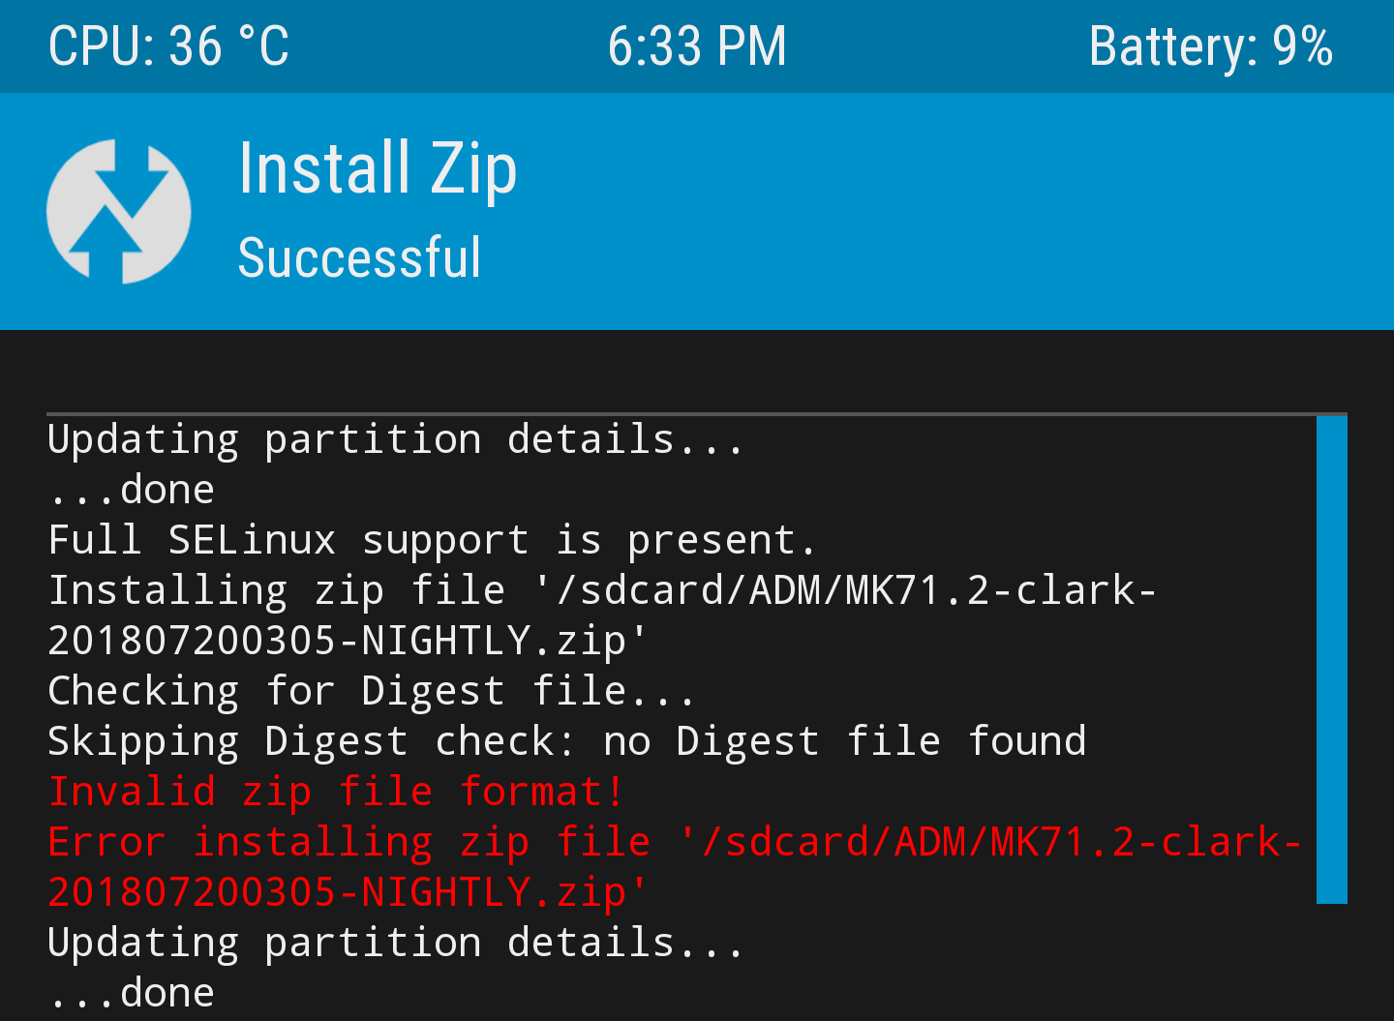1394x1021 pixels.
Task: Select the Full SELinux support line
Action: pyautogui.click(x=432, y=541)
